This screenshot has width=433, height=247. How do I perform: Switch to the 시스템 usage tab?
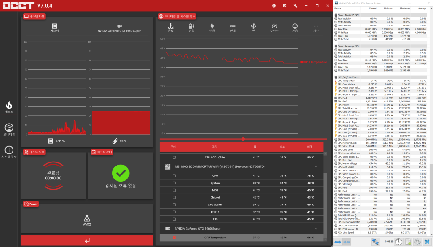tap(55, 28)
